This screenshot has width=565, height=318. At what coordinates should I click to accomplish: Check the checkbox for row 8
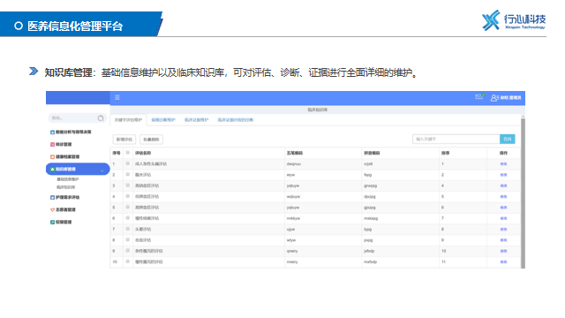point(127,239)
